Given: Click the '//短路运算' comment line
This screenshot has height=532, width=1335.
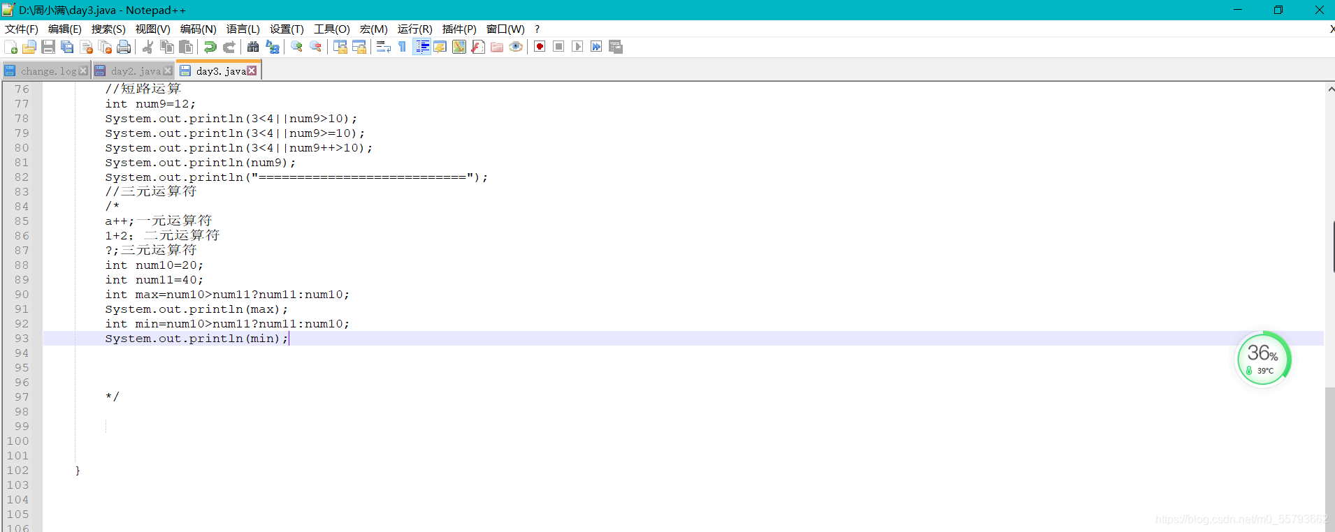Looking at the screenshot, I should (143, 89).
